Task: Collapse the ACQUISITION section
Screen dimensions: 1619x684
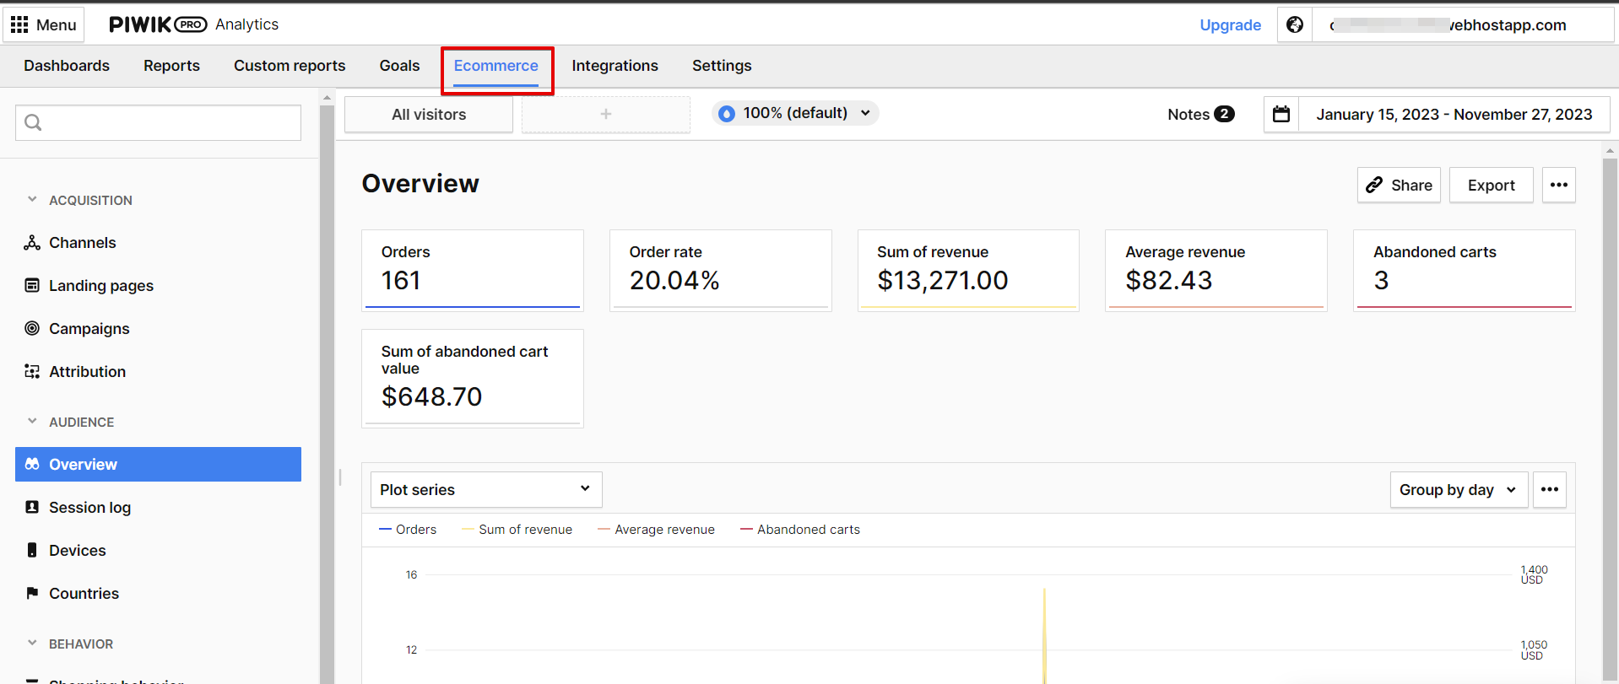Action: point(32,200)
